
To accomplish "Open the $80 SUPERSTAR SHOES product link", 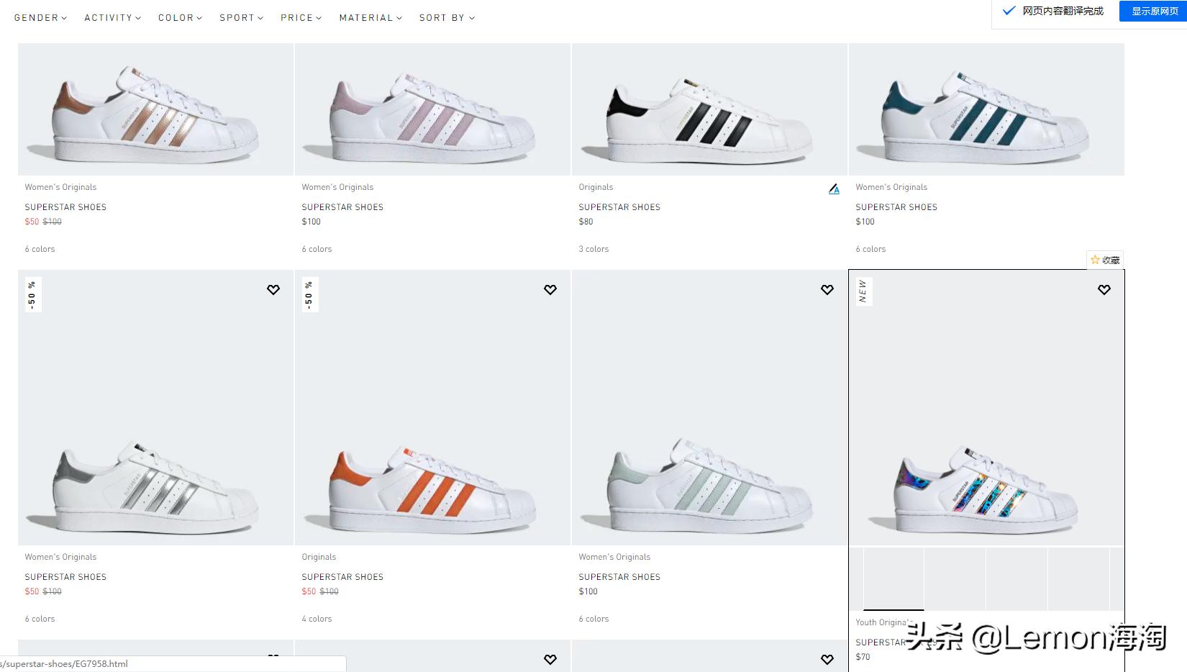I will [619, 206].
